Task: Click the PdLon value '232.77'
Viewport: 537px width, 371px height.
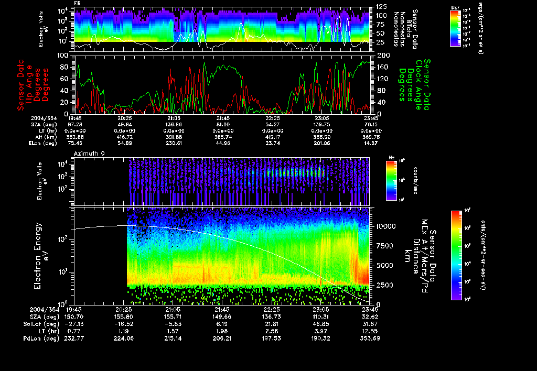Action: 74,339
